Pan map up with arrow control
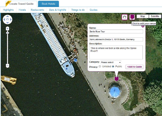The width and height of the screenshot is (162, 116). coord(7,16)
